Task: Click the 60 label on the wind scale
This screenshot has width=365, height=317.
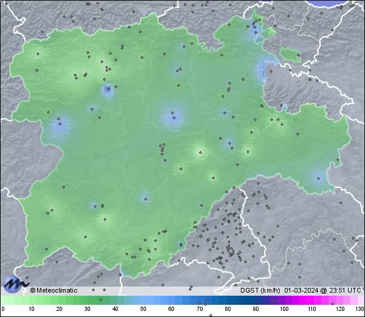Action: pos(172,309)
